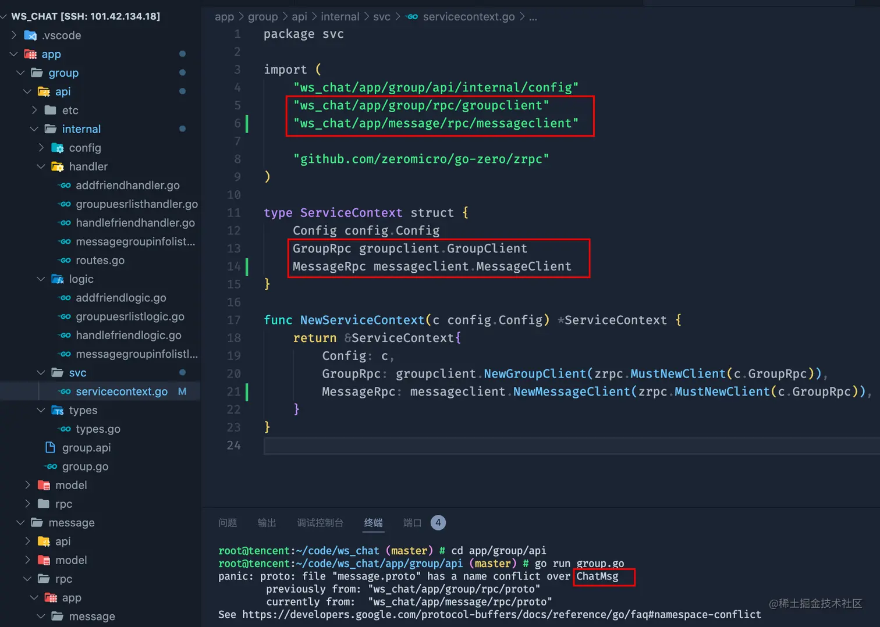Click the "cd app/group/api" terminal command

[x=499, y=551]
